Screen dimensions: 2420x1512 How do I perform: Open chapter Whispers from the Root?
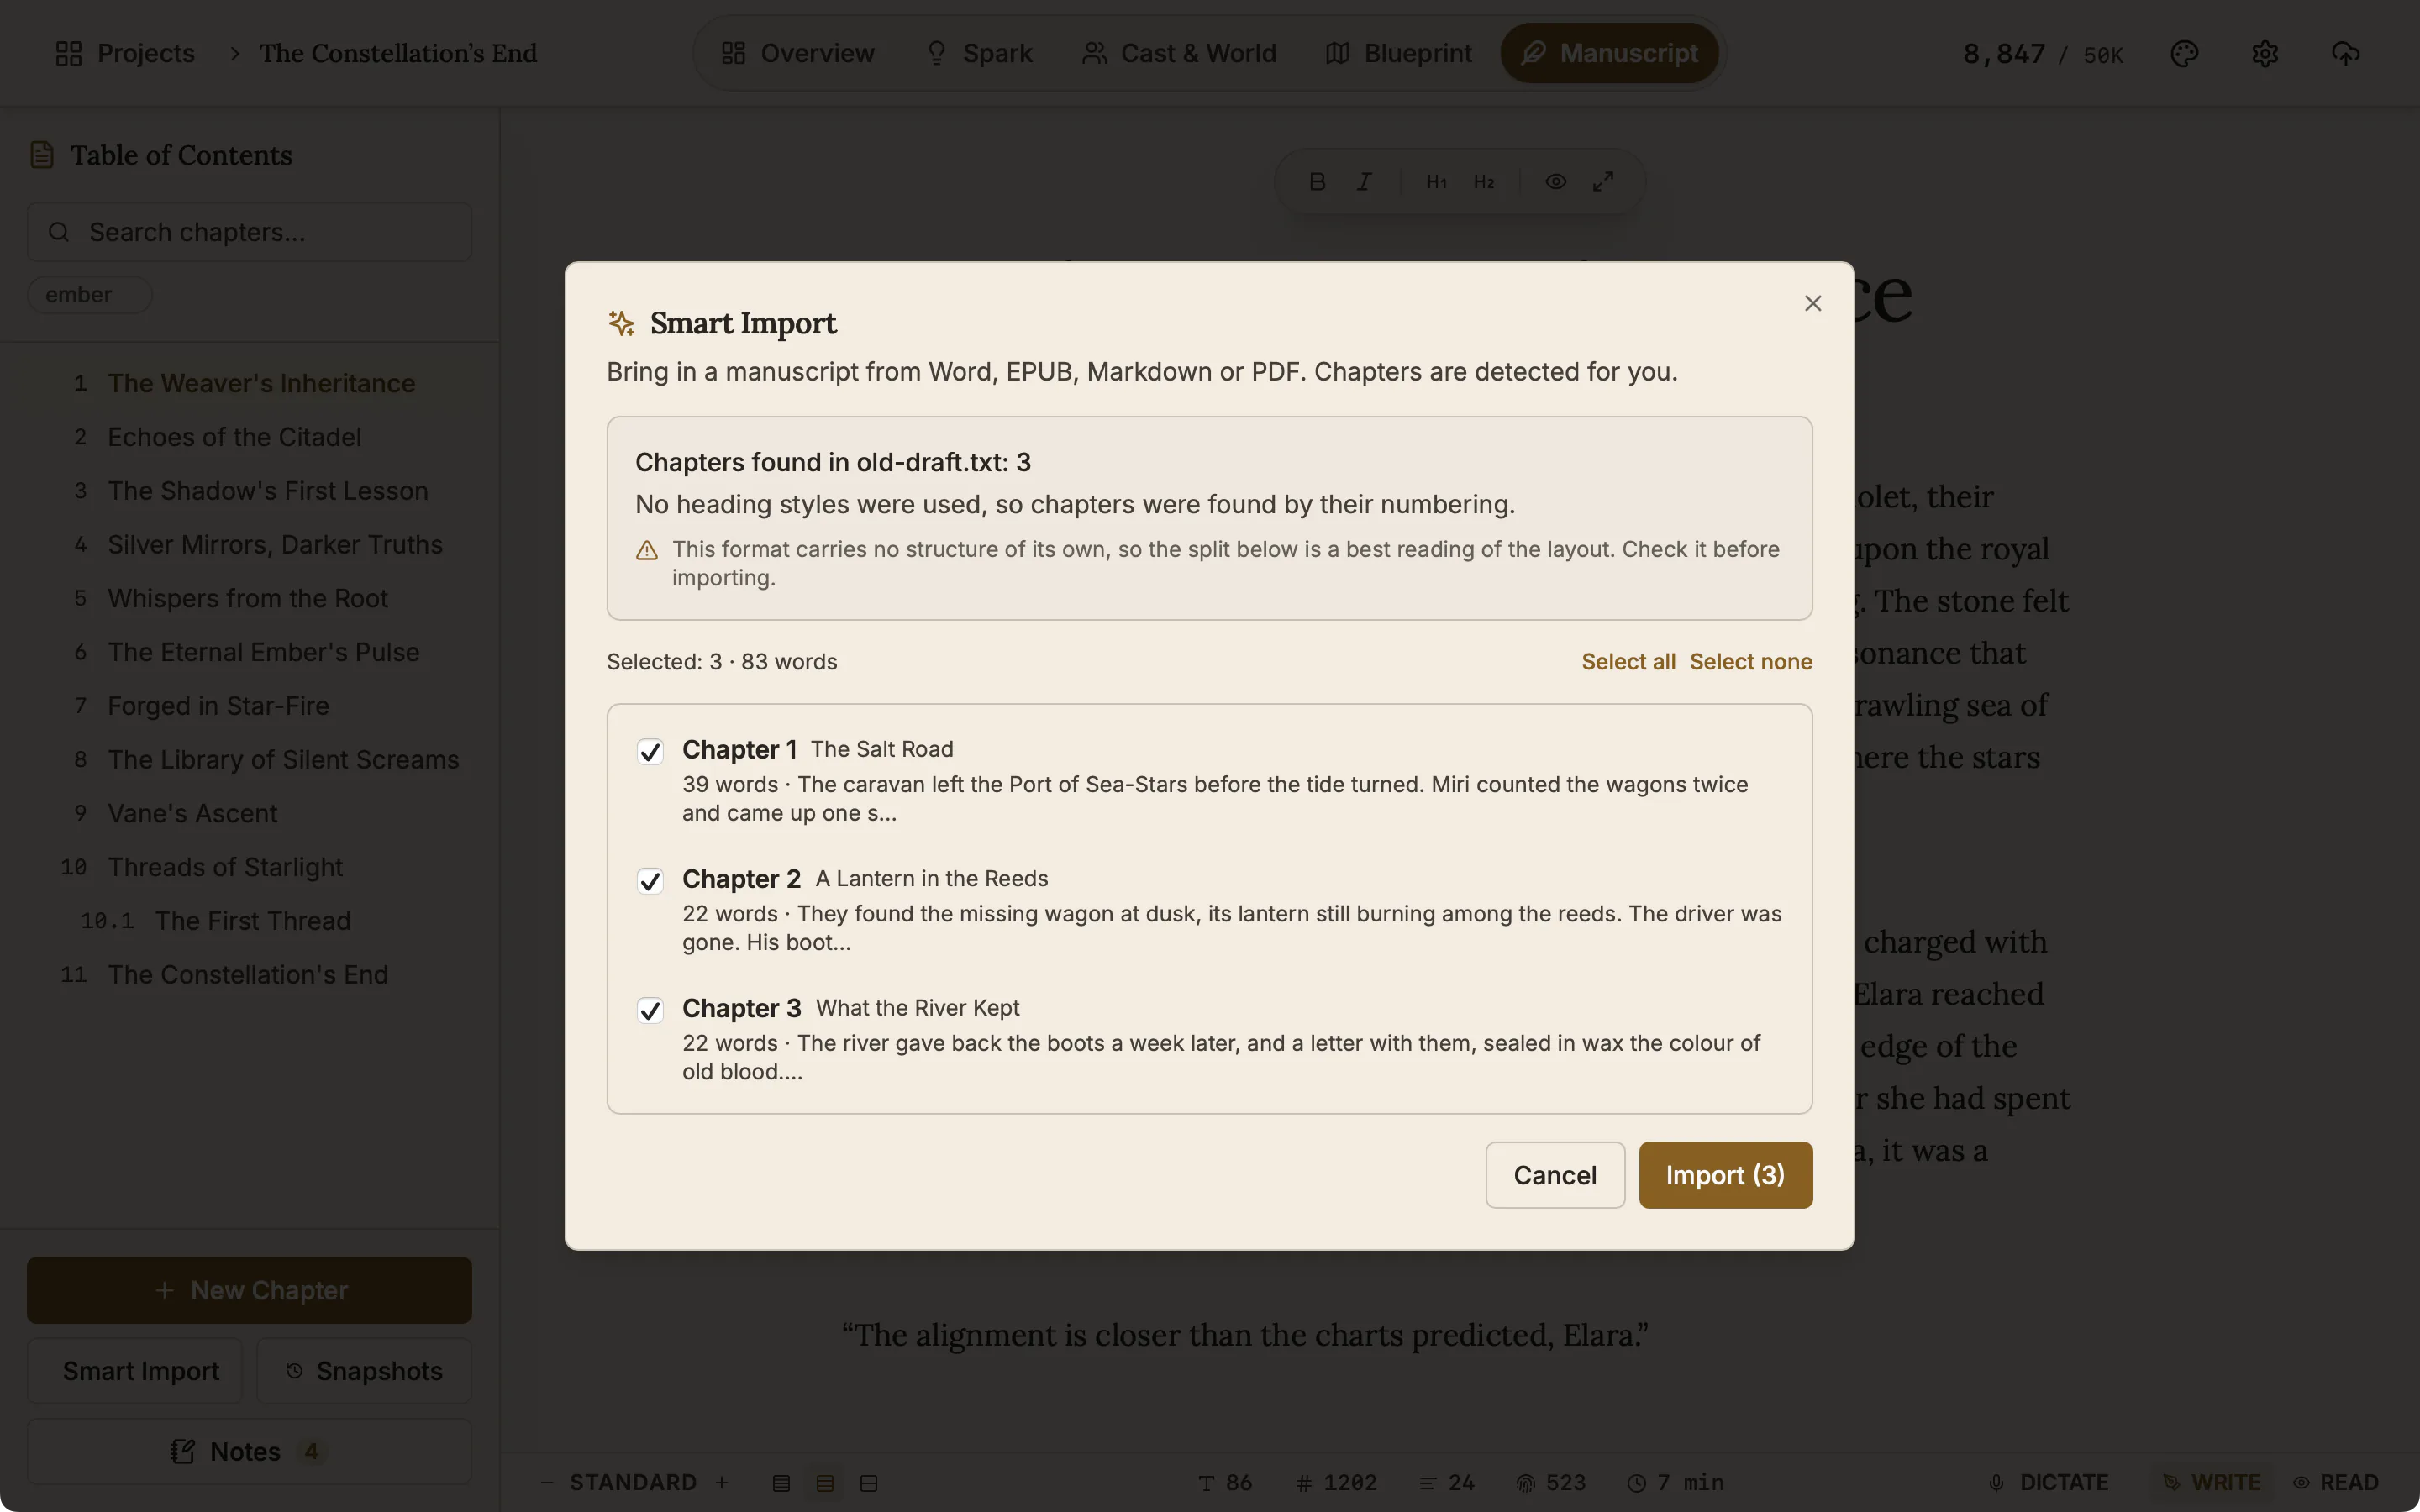tap(247, 598)
